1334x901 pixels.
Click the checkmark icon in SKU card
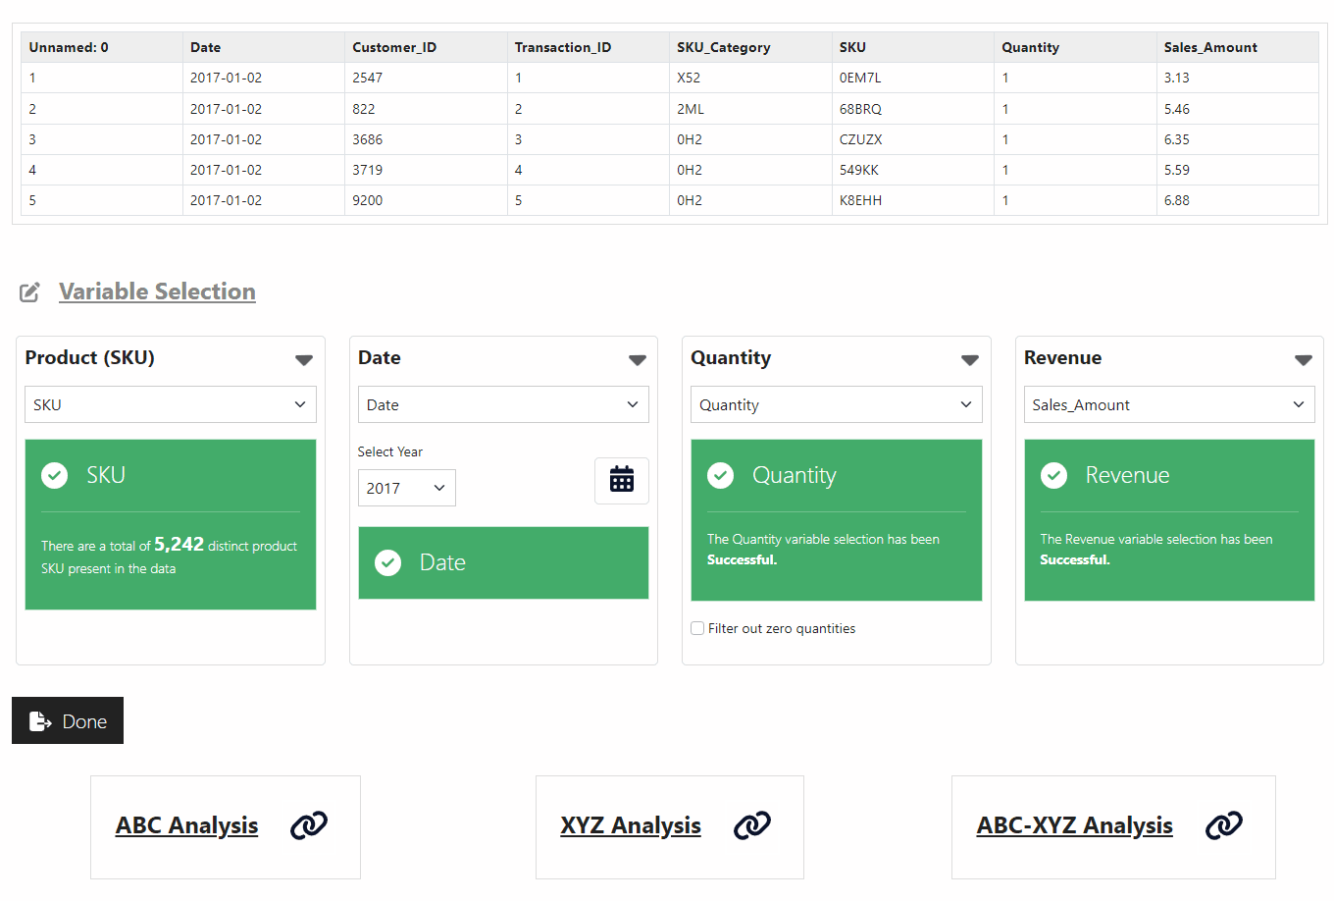(x=55, y=476)
